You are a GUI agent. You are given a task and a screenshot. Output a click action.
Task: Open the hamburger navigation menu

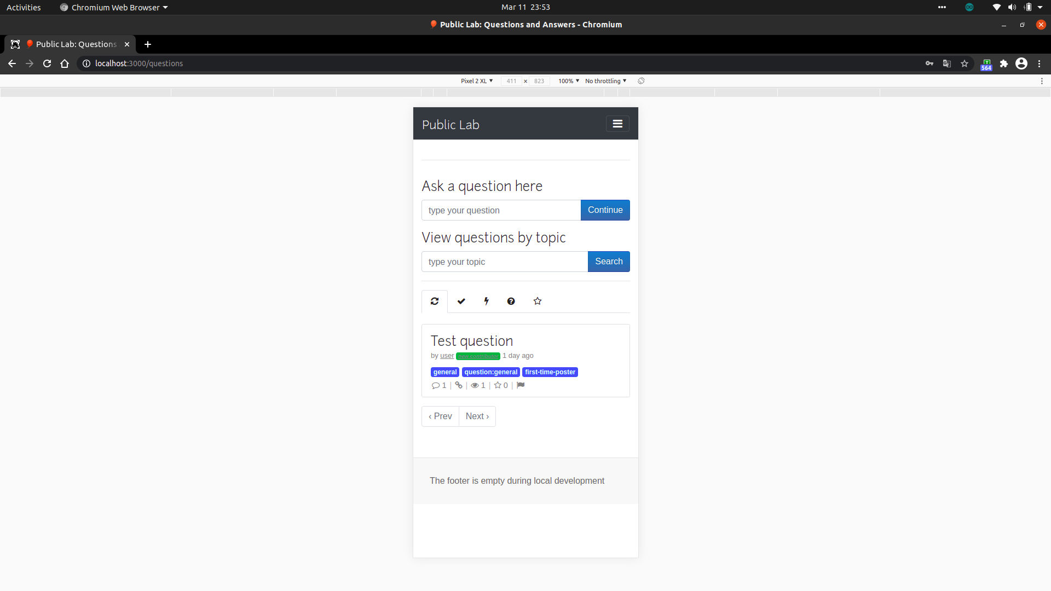pos(617,124)
